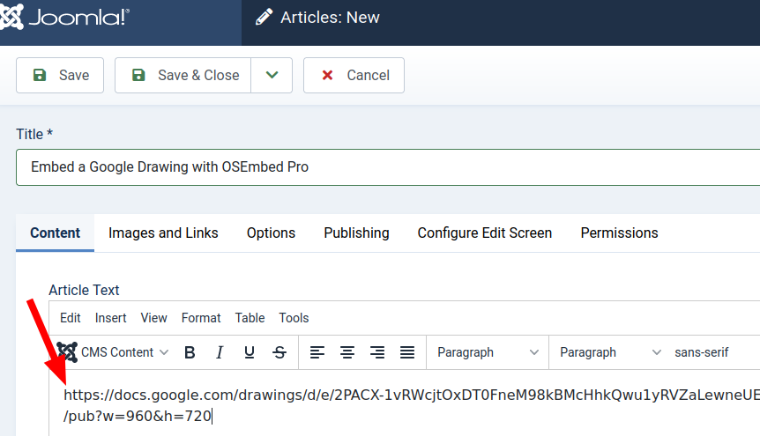This screenshot has height=436, width=760.
Task: Toggle Strikethrough formatting
Action: pyautogui.click(x=279, y=352)
